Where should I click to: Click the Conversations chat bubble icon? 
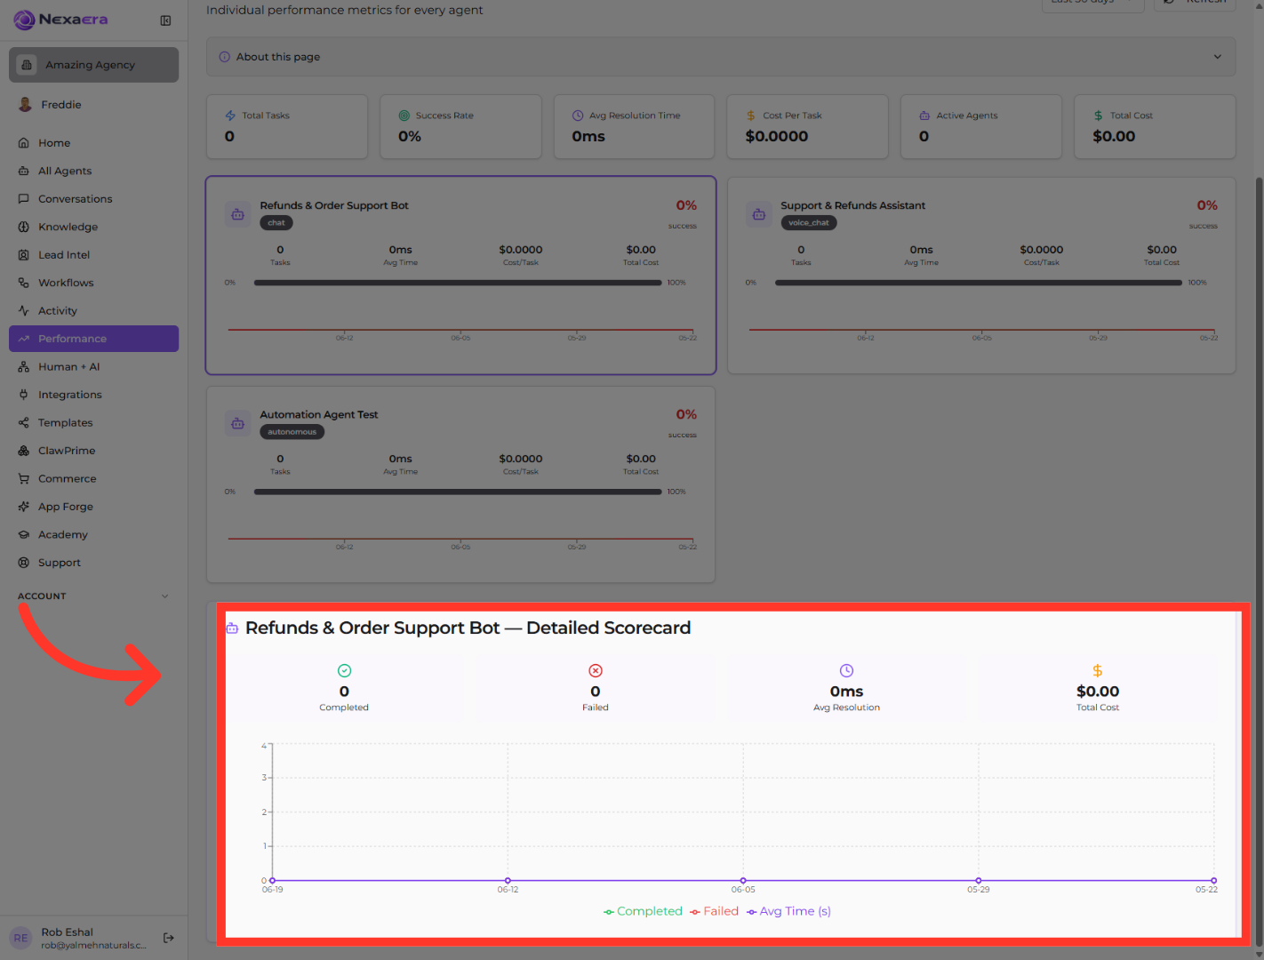tap(24, 199)
